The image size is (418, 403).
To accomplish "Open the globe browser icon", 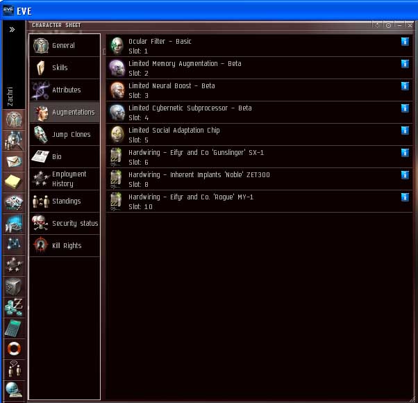I will point(14,390).
